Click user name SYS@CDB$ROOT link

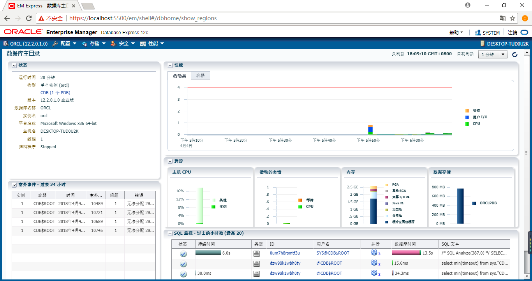[x=333, y=253]
